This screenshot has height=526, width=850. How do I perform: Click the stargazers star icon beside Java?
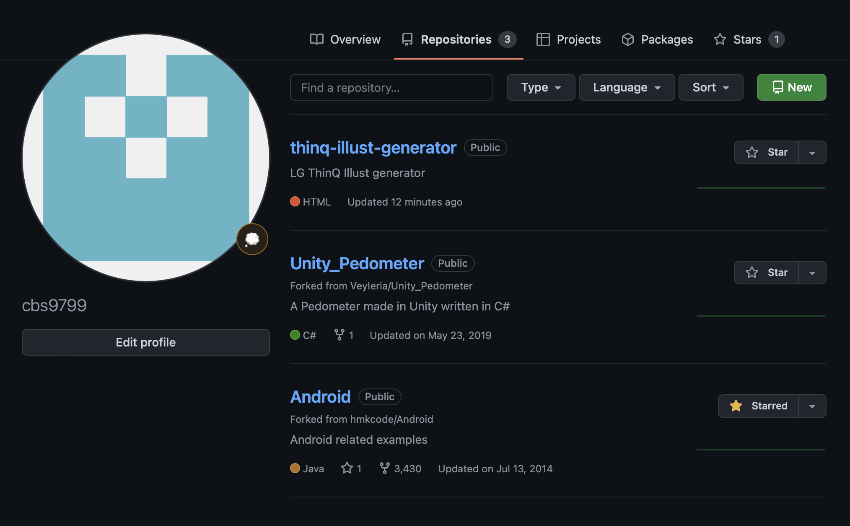(347, 468)
